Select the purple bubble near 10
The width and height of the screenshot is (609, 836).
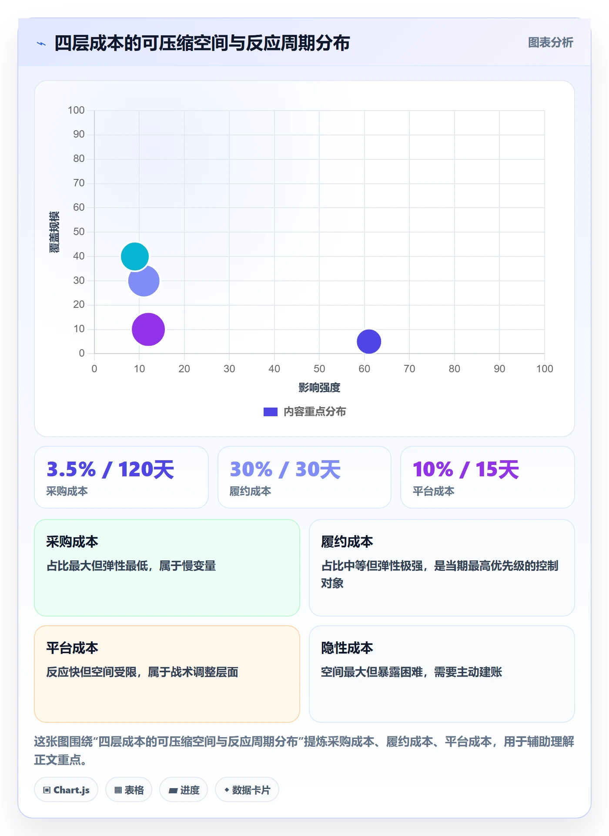[148, 329]
